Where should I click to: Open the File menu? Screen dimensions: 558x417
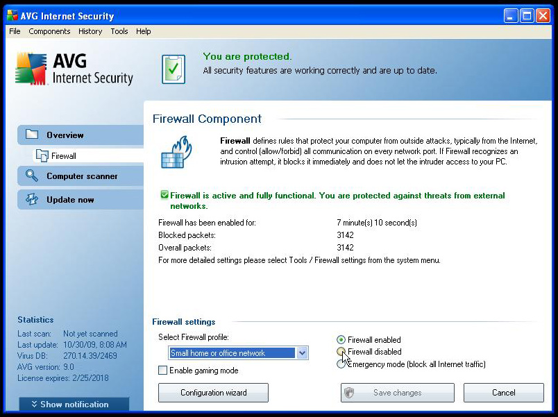pos(15,31)
